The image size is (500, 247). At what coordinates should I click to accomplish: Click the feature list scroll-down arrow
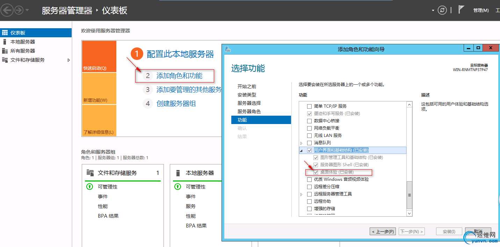pos(410,213)
